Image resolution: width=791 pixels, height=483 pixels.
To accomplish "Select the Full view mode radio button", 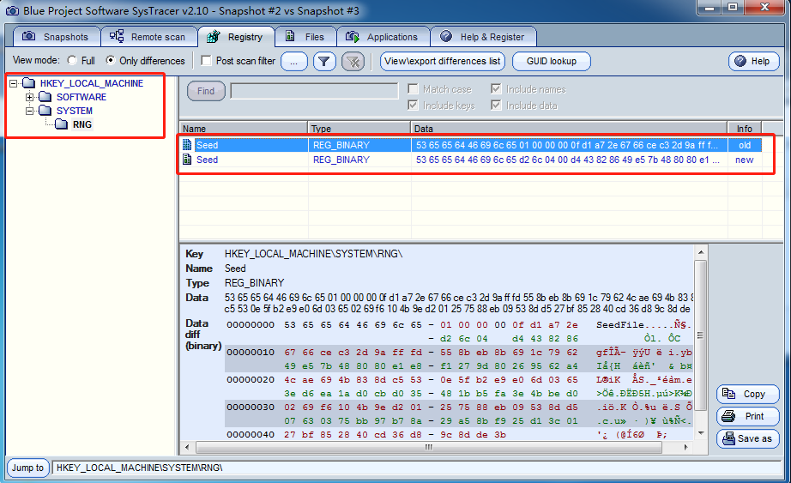I will pyautogui.click(x=72, y=61).
